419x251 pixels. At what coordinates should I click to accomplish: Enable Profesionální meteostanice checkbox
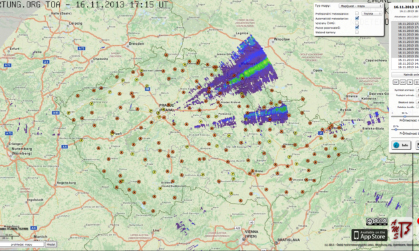point(357,13)
